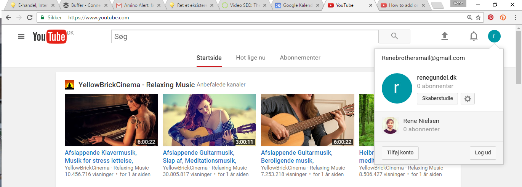Click Renebrothersmail@gmail.com text

pos(423,58)
